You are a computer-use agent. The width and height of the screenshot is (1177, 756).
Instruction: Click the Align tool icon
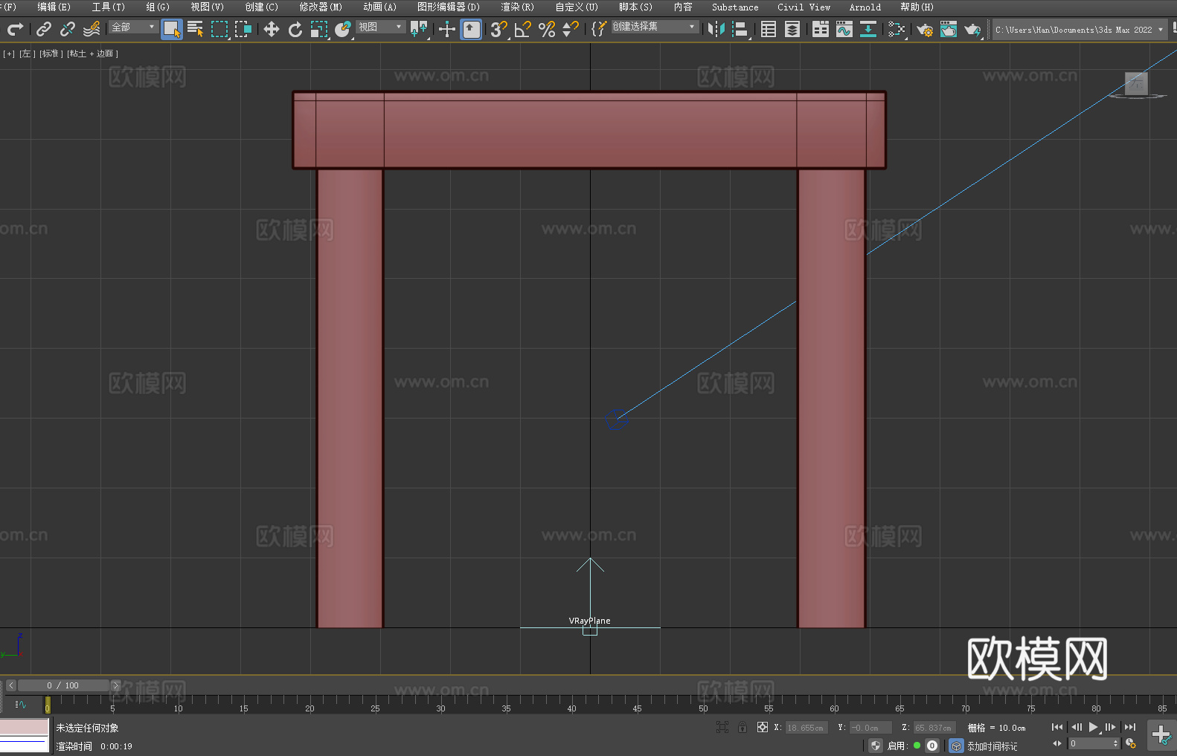(x=740, y=29)
